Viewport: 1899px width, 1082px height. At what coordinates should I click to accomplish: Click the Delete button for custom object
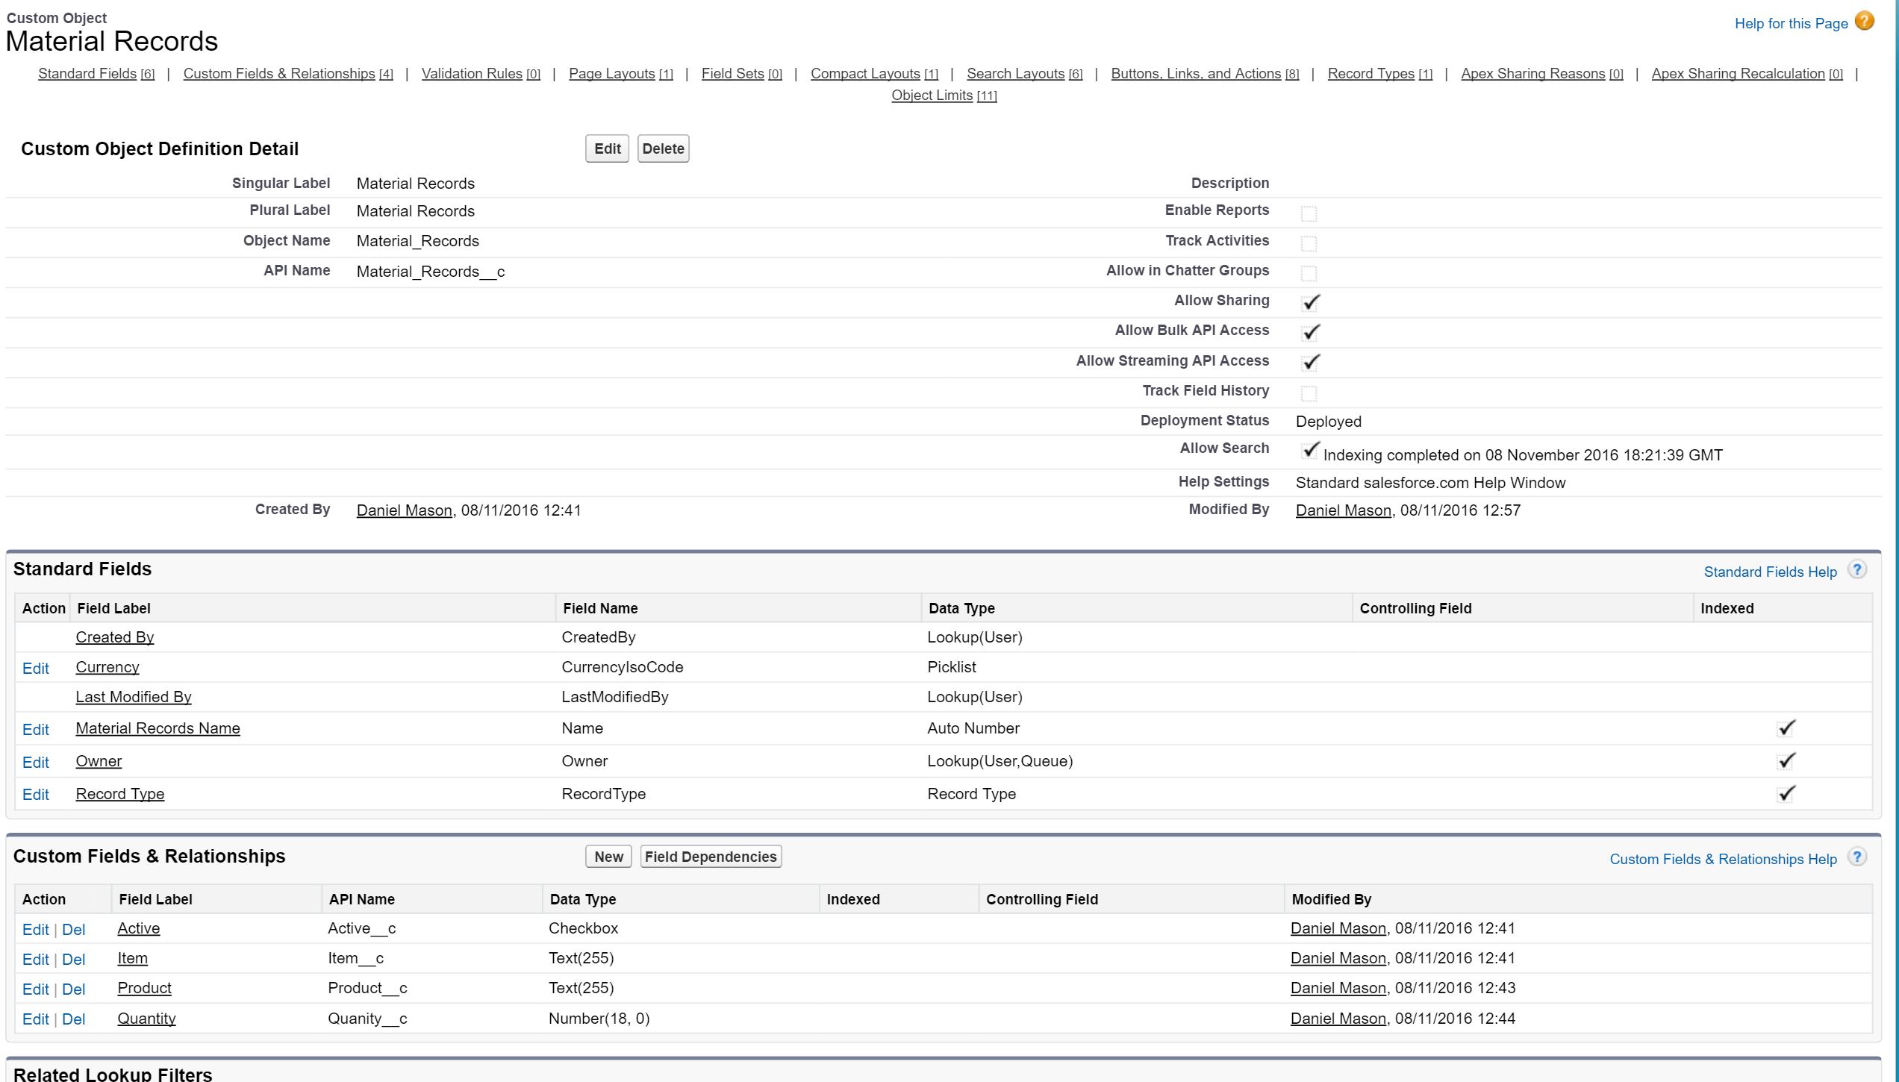663,148
